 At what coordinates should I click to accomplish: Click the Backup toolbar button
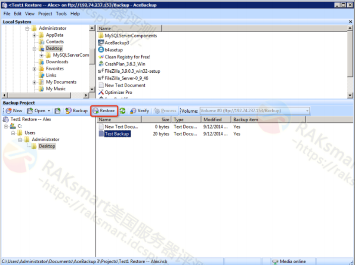pyautogui.click(x=77, y=111)
